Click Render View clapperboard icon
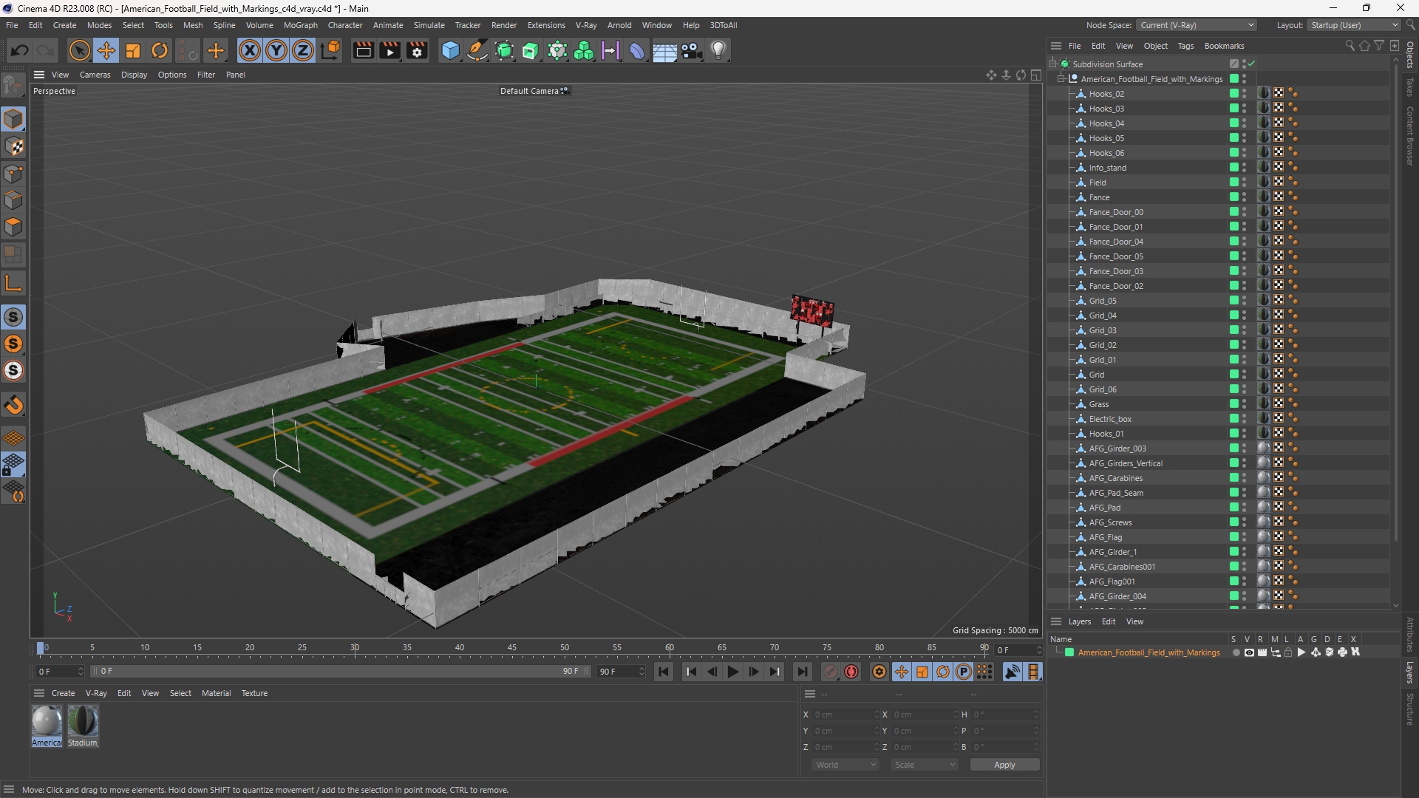Image resolution: width=1419 pixels, height=798 pixels. pyautogui.click(x=363, y=50)
